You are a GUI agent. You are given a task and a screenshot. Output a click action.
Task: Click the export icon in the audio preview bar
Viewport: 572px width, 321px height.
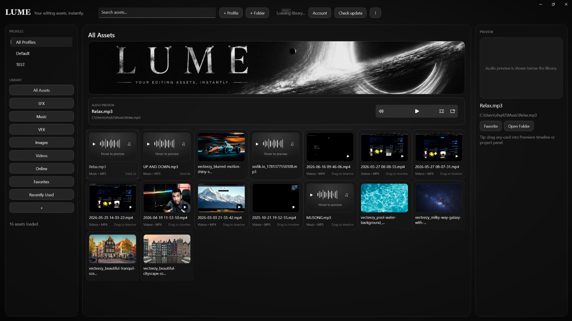click(x=453, y=111)
